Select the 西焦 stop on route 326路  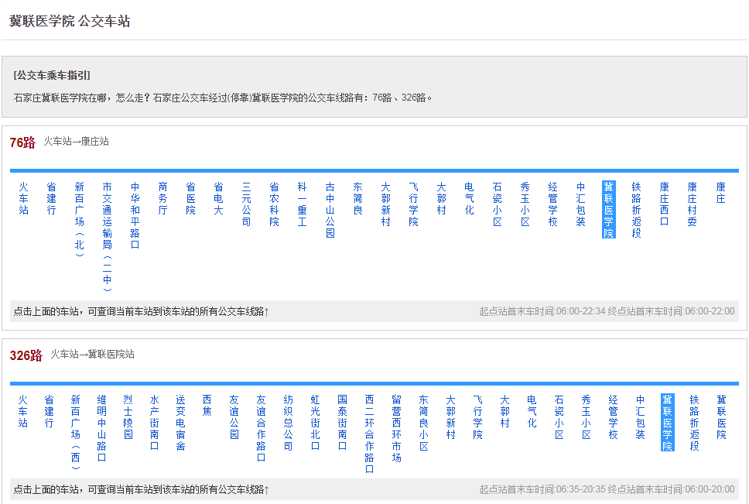click(206, 406)
